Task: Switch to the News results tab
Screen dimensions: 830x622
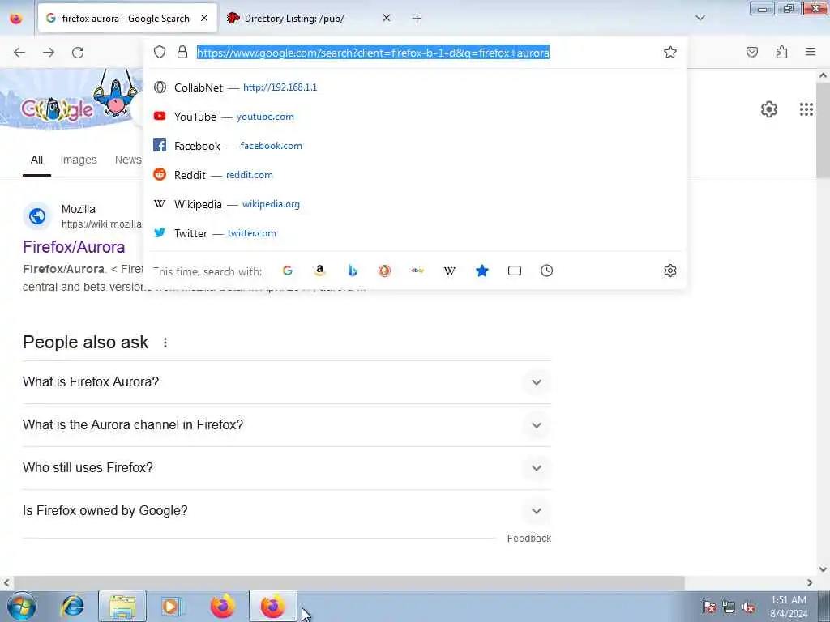Action: (x=128, y=160)
